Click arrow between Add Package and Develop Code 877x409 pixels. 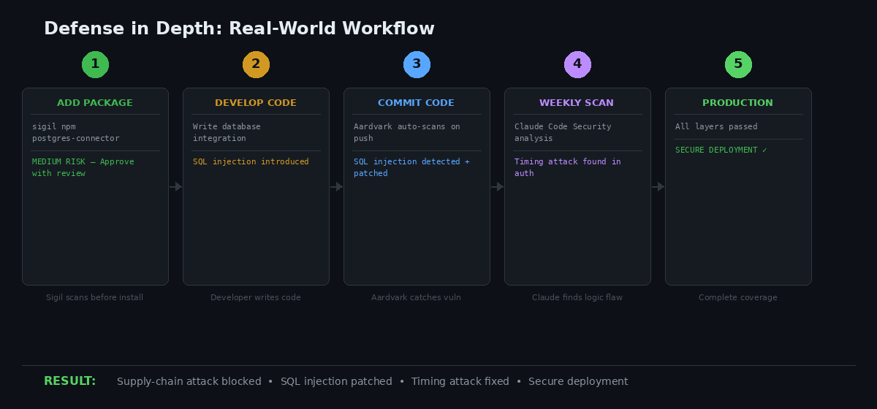(x=176, y=187)
